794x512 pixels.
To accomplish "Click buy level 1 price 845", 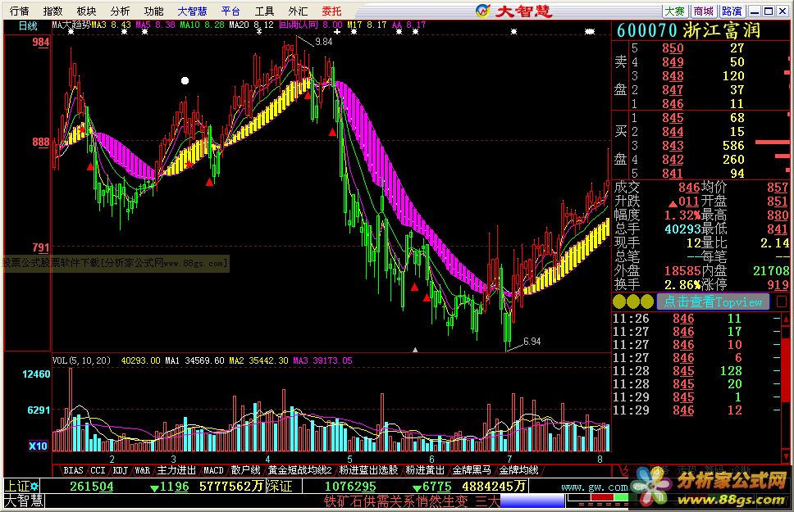I will pyautogui.click(x=673, y=118).
